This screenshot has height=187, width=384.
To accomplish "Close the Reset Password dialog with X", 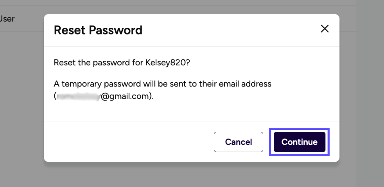I will point(325,29).
